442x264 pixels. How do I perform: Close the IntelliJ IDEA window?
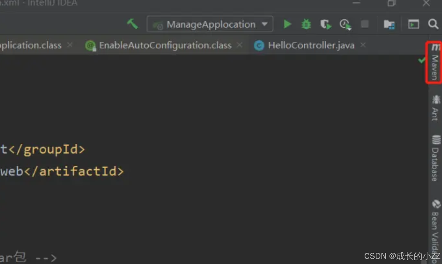tap(426, 3)
